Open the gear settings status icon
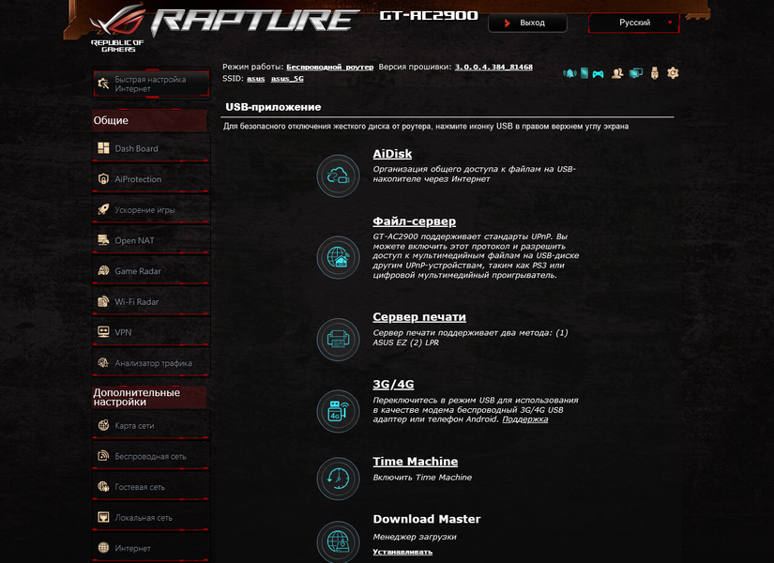Screen dimensions: 774x563 coord(673,73)
